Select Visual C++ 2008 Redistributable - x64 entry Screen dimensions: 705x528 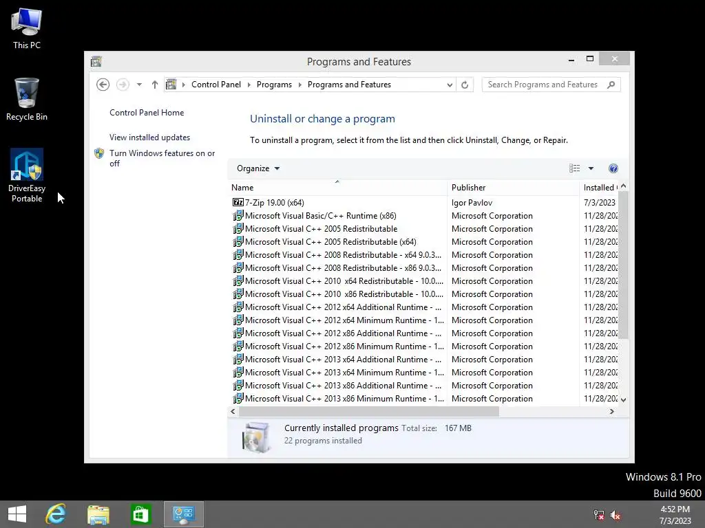coord(424,254)
